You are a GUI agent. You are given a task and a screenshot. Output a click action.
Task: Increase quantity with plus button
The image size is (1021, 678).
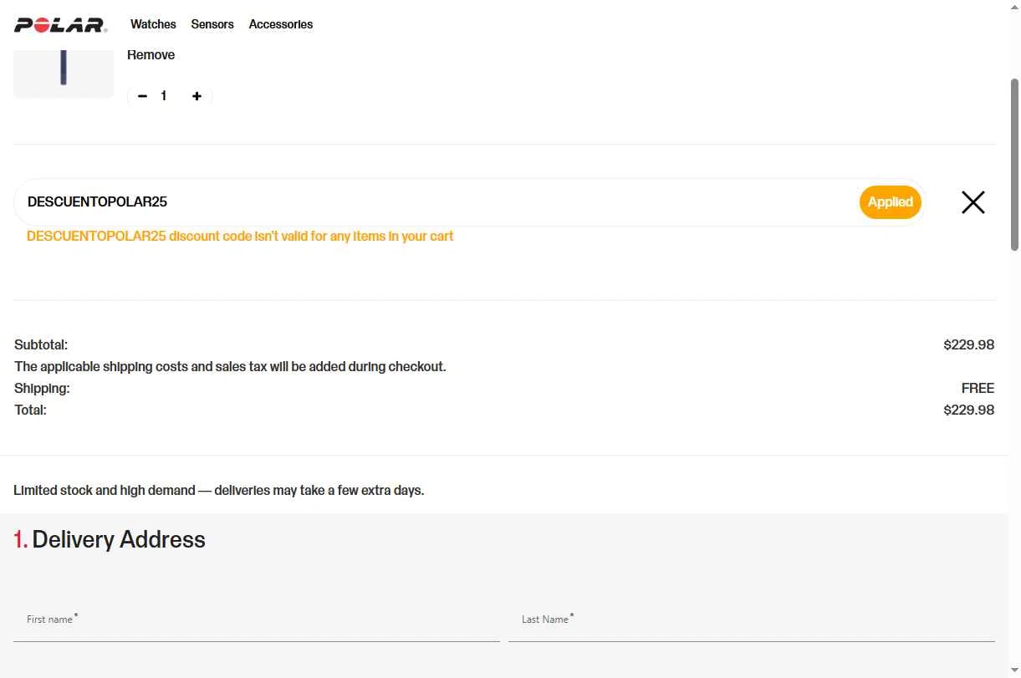pos(197,96)
